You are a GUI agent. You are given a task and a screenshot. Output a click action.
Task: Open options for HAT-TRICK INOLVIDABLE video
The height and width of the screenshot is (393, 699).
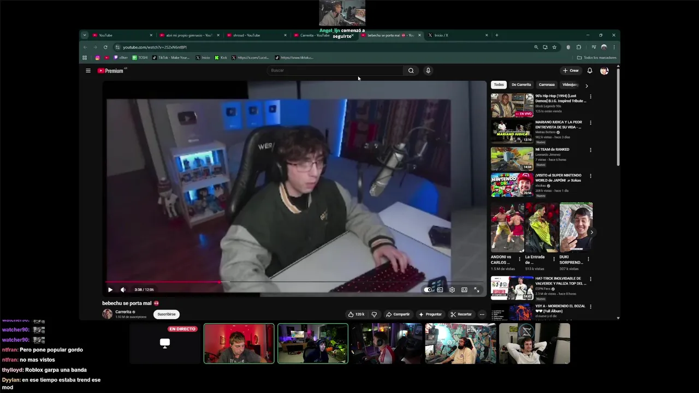[590, 279]
